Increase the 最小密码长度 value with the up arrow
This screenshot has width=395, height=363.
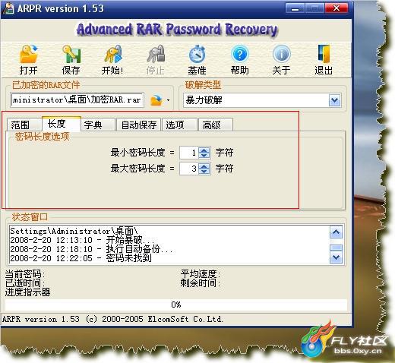point(204,150)
